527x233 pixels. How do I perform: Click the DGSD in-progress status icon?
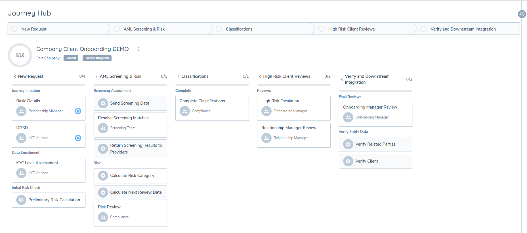point(78,138)
